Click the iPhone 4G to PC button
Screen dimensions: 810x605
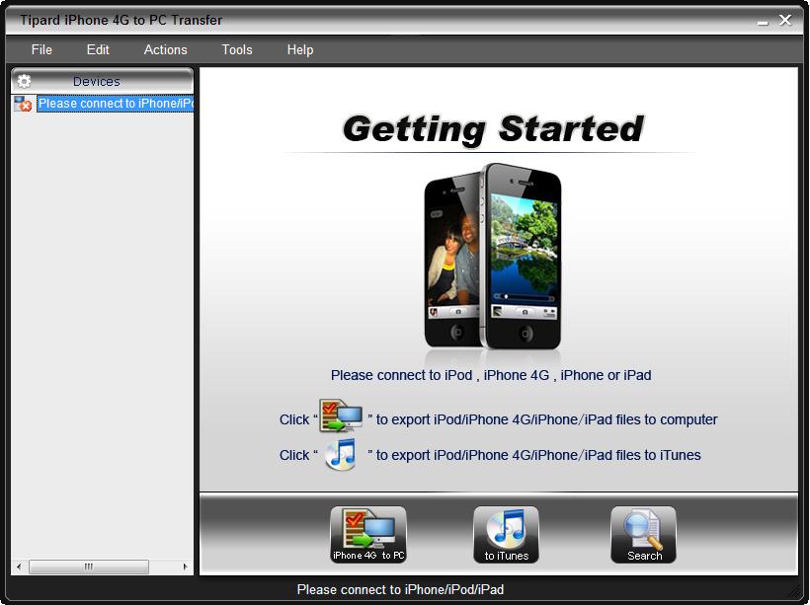(x=368, y=534)
